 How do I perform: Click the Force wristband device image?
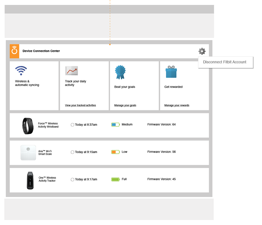(28, 126)
